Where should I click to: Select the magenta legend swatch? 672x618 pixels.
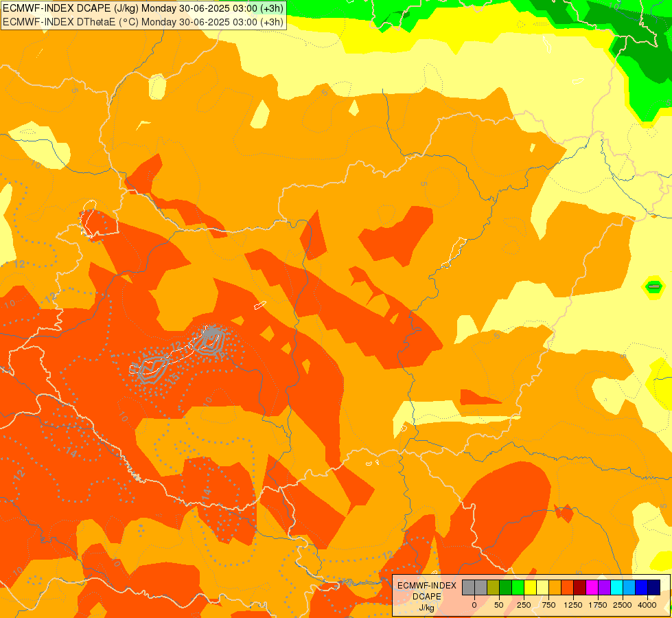[x=592, y=587]
